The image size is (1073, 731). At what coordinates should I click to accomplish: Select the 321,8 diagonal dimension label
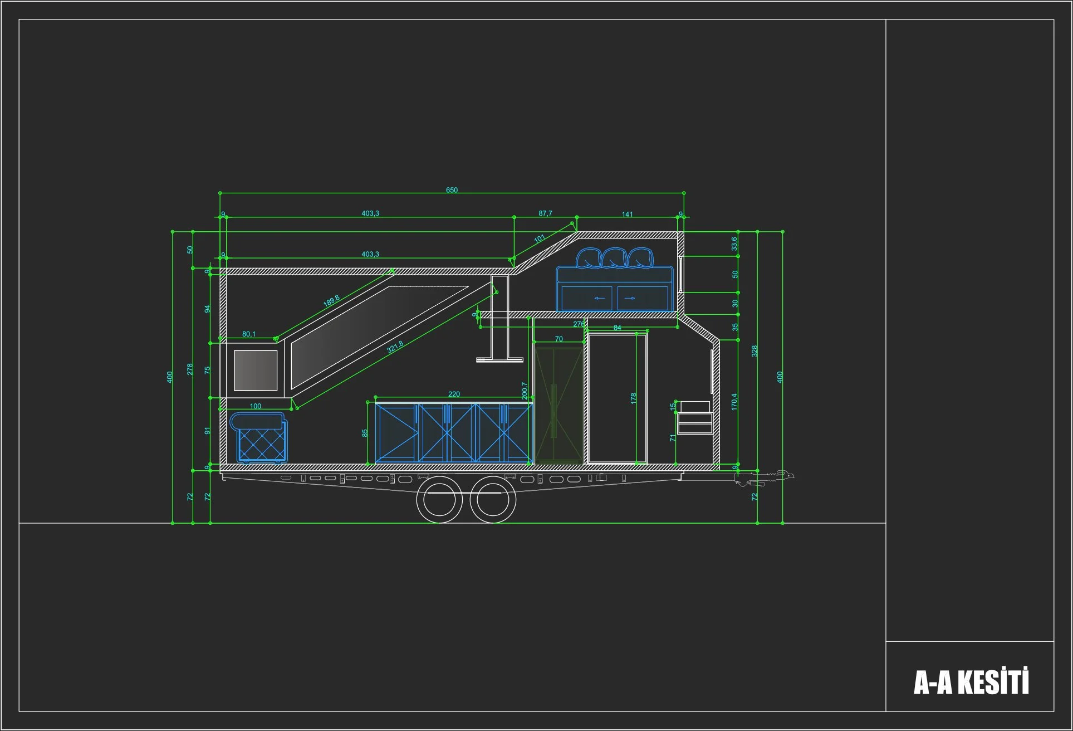point(395,347)
